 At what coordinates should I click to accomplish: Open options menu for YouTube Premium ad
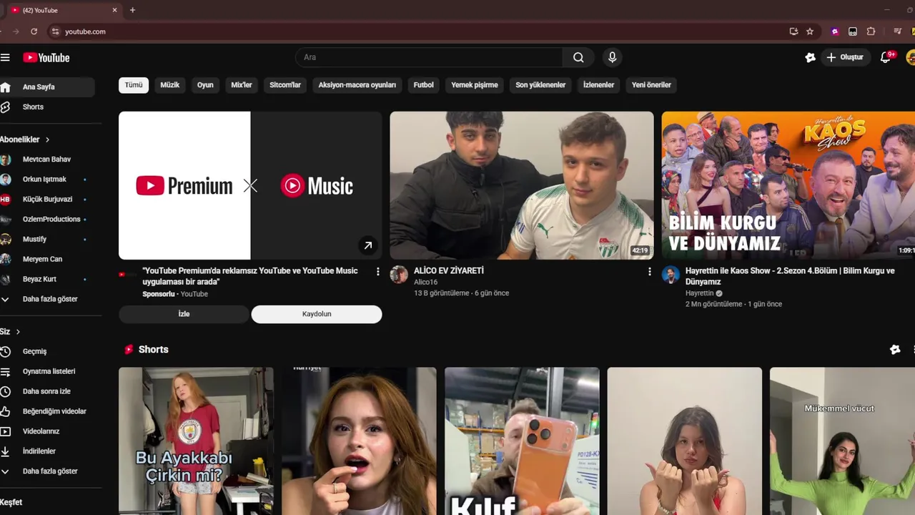(377, 272)
